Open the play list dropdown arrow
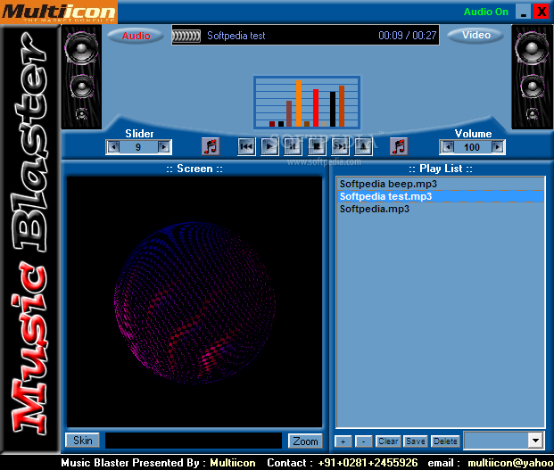This screenshot has height=470, width=554. coord(535,441)
